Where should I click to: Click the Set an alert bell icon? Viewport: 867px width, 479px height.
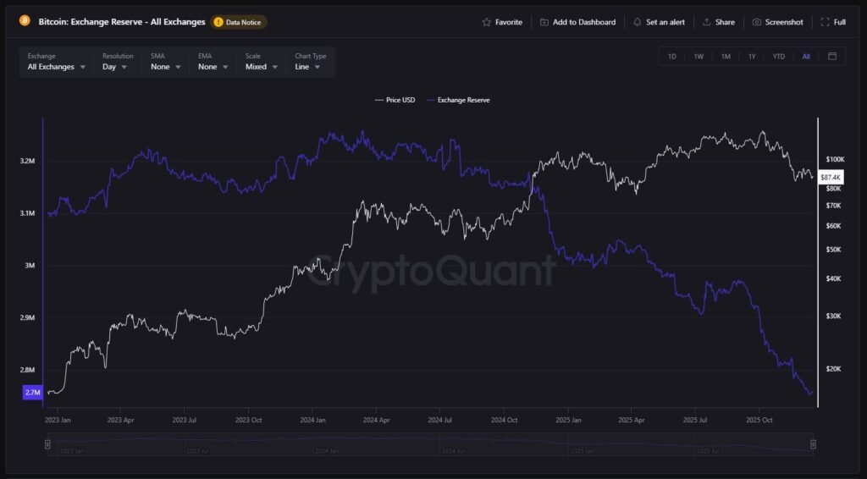coord(637,22)
